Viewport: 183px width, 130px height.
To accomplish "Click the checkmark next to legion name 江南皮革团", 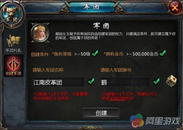I will pos(91,81).
